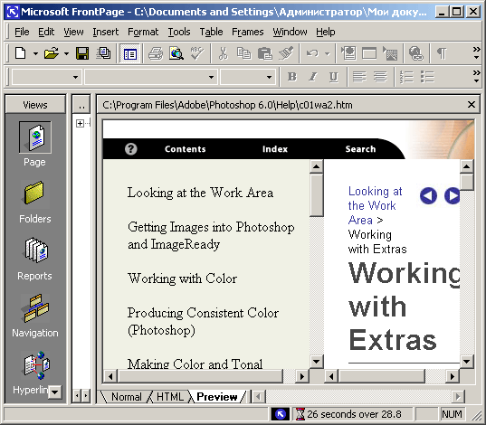This screenshot has height=425, width=486.
Task: Create a new page with New icon
Action: point(21,54)
